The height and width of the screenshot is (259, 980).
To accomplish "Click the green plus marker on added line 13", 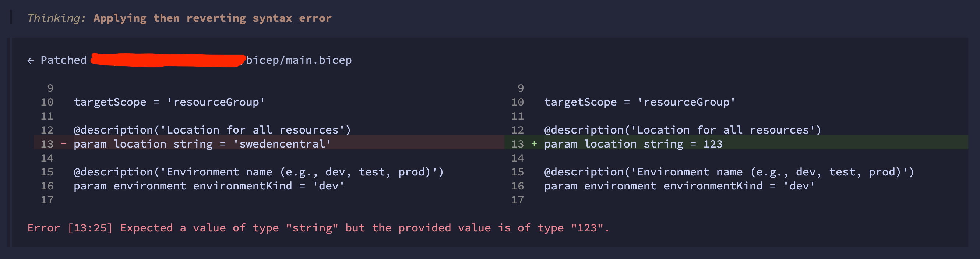I will coord(534,144).
